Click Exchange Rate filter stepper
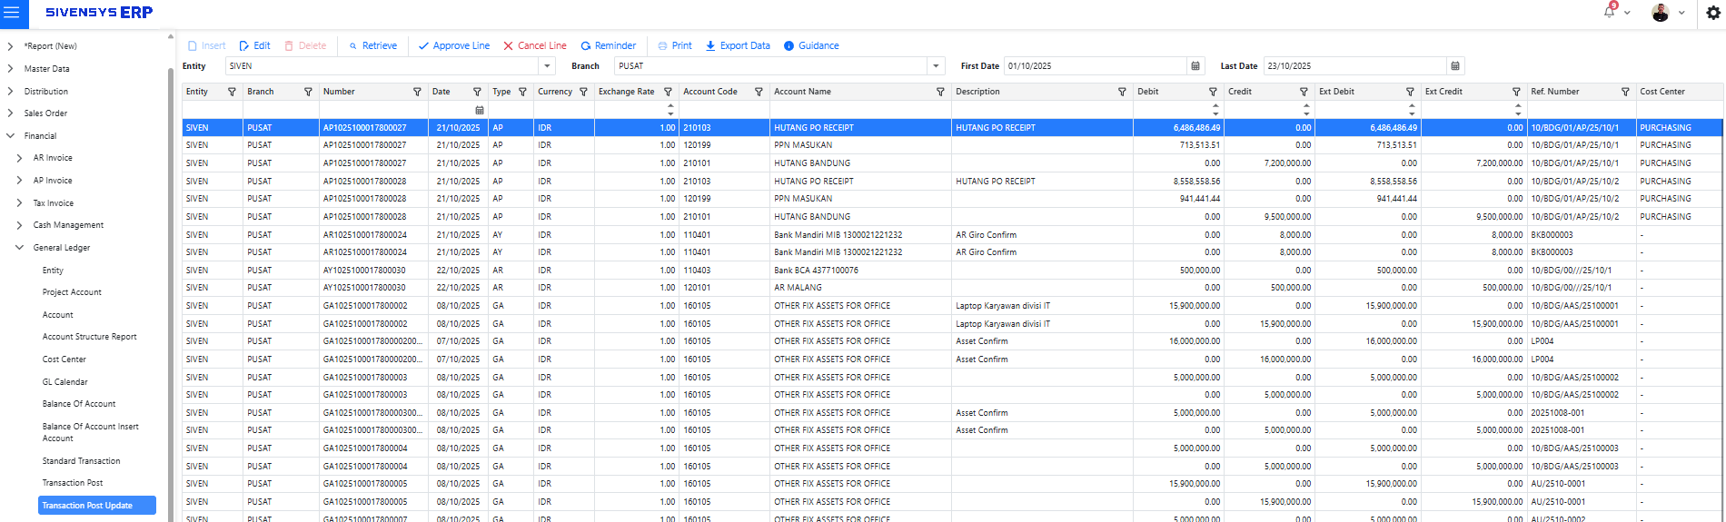 click(x=670, y=110)
